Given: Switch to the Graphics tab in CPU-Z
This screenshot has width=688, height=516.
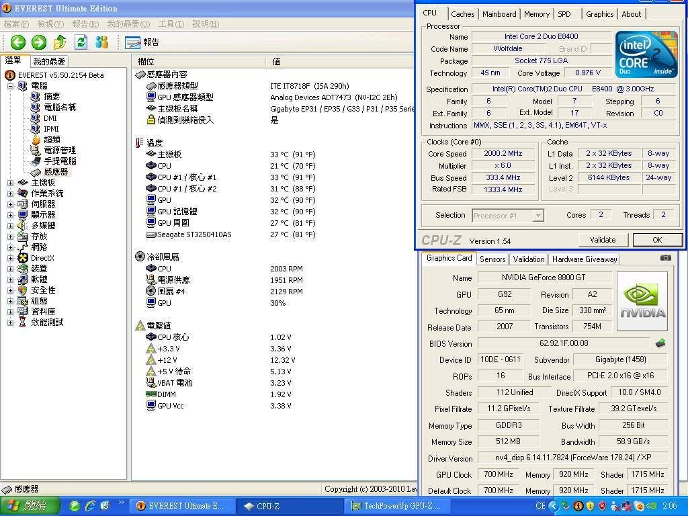Looking at the screenshot, I should coord(600,14).
